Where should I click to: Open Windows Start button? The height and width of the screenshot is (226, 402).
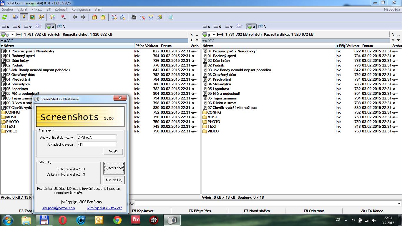[8, 220]
